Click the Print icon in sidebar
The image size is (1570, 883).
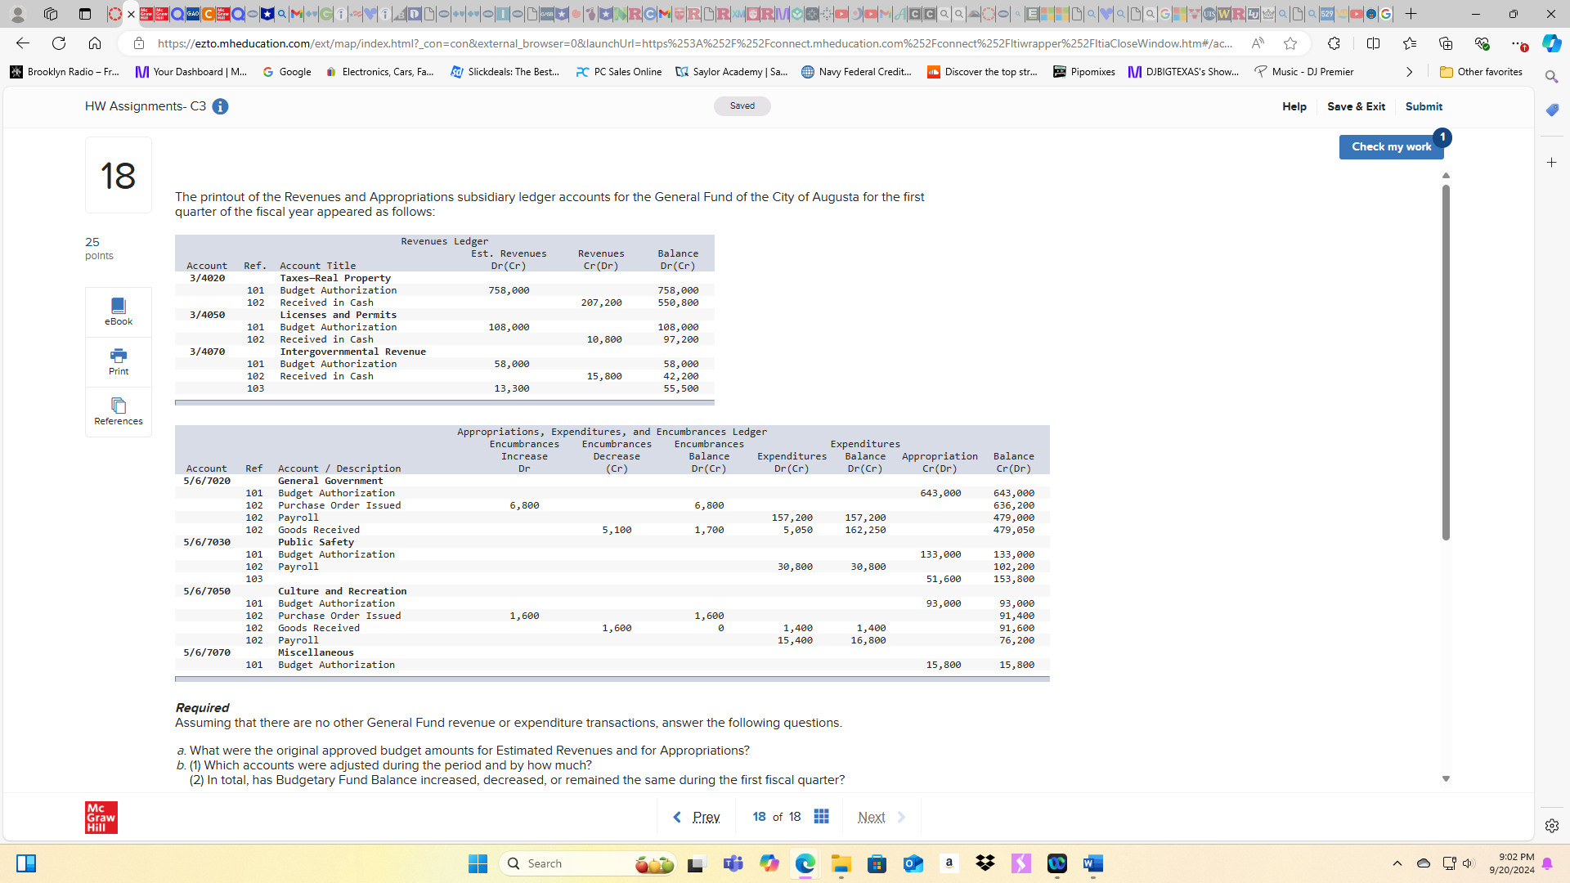coord(119,361)
